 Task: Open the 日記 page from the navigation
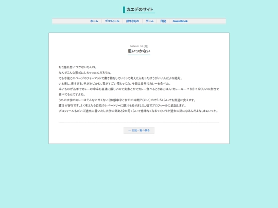(x=163, y=21)
